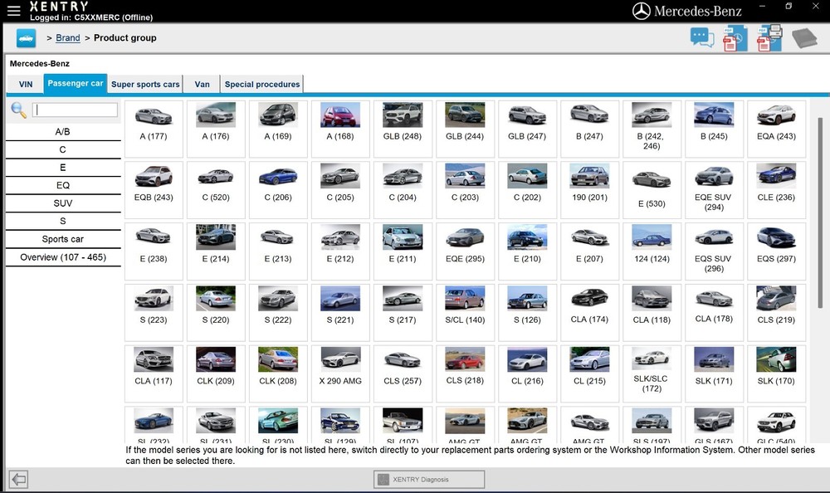Click the PDF document creation icon
Image resolution: width=830 pixels, height=493 pixels.
(x=734, y=38)
